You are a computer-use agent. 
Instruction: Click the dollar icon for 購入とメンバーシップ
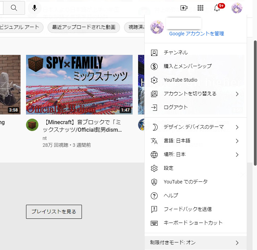(x=154, y=67)
